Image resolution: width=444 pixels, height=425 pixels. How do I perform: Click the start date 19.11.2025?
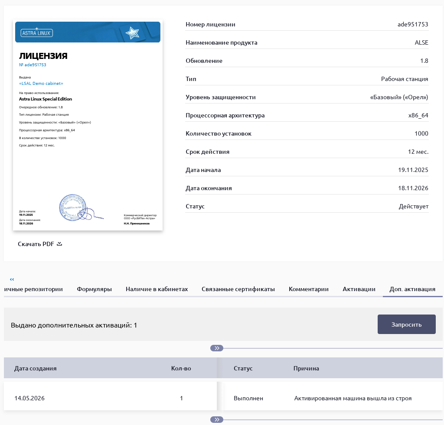pyautogui.click(x=413, y=170)
